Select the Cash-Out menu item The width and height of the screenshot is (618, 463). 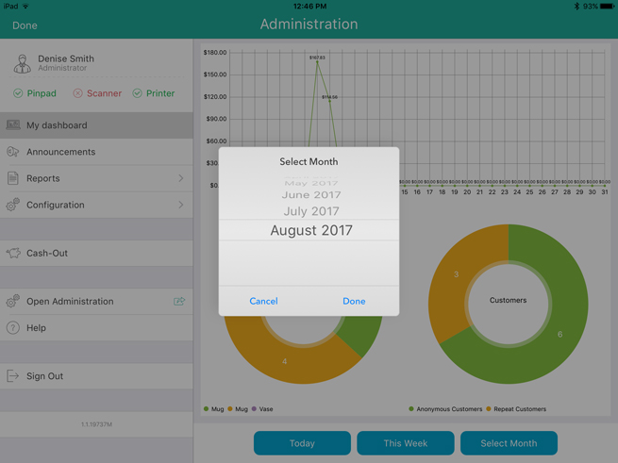(96, 253)
